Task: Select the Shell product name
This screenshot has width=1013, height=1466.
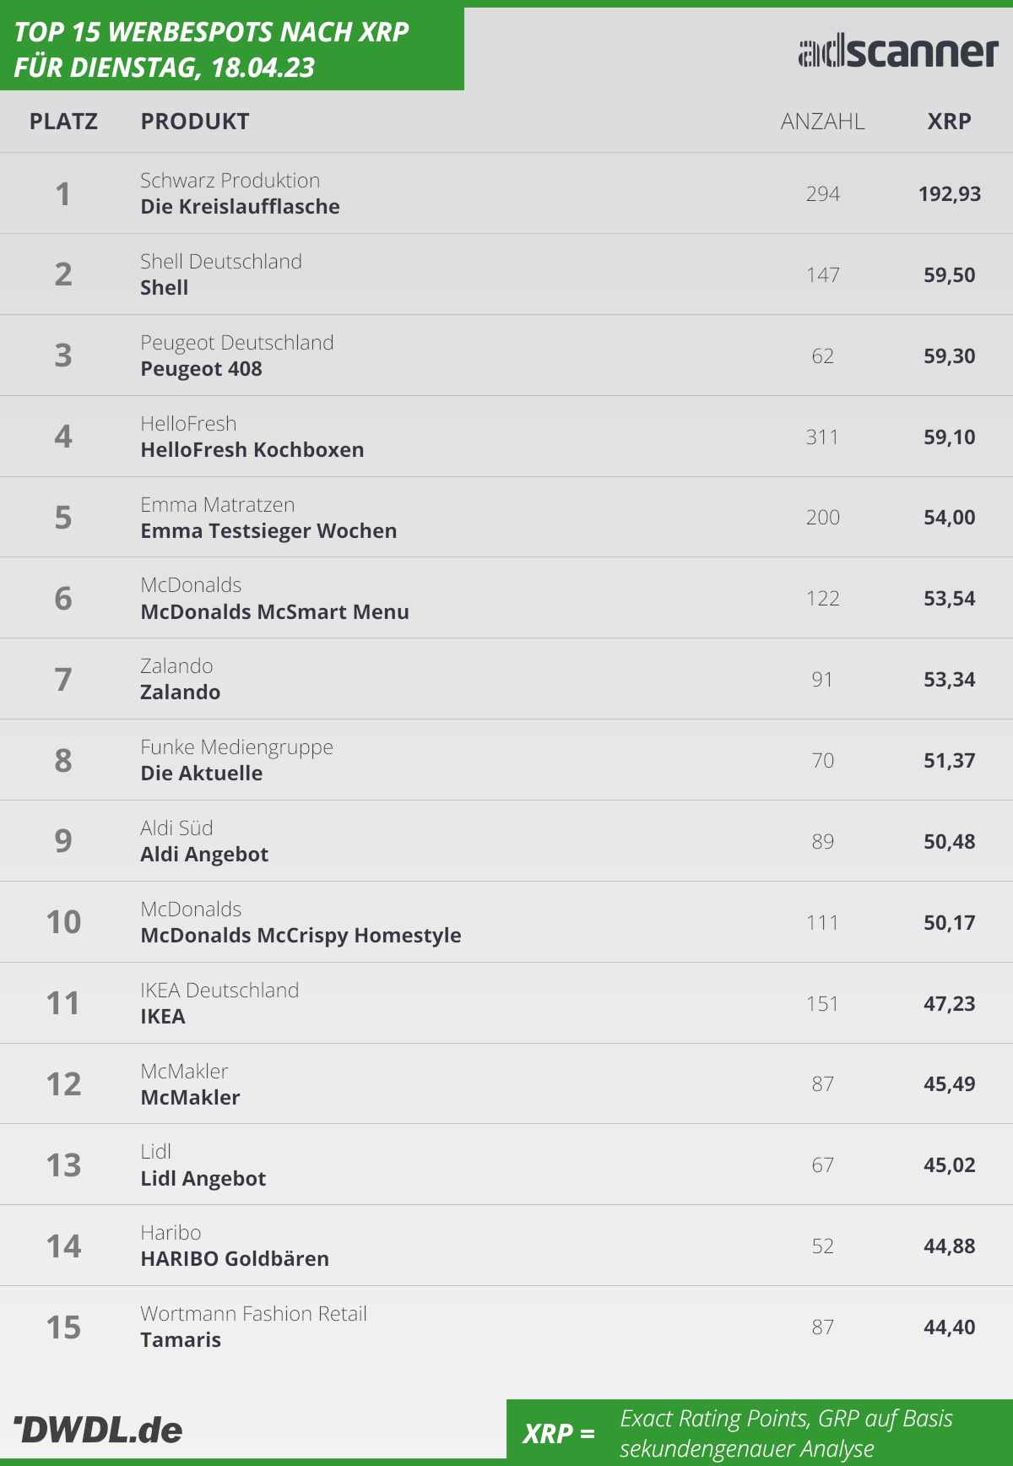Action: click(x=165, y=288)
